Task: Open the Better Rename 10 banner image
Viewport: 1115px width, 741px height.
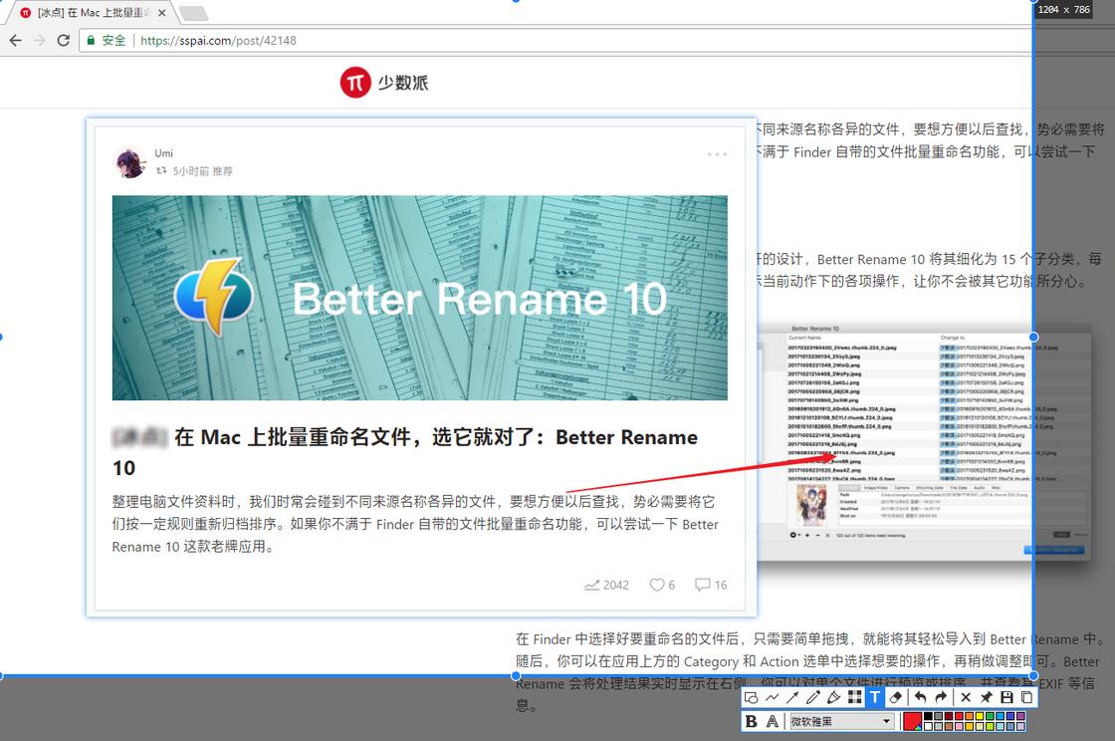Action: (x=419, y=298)
